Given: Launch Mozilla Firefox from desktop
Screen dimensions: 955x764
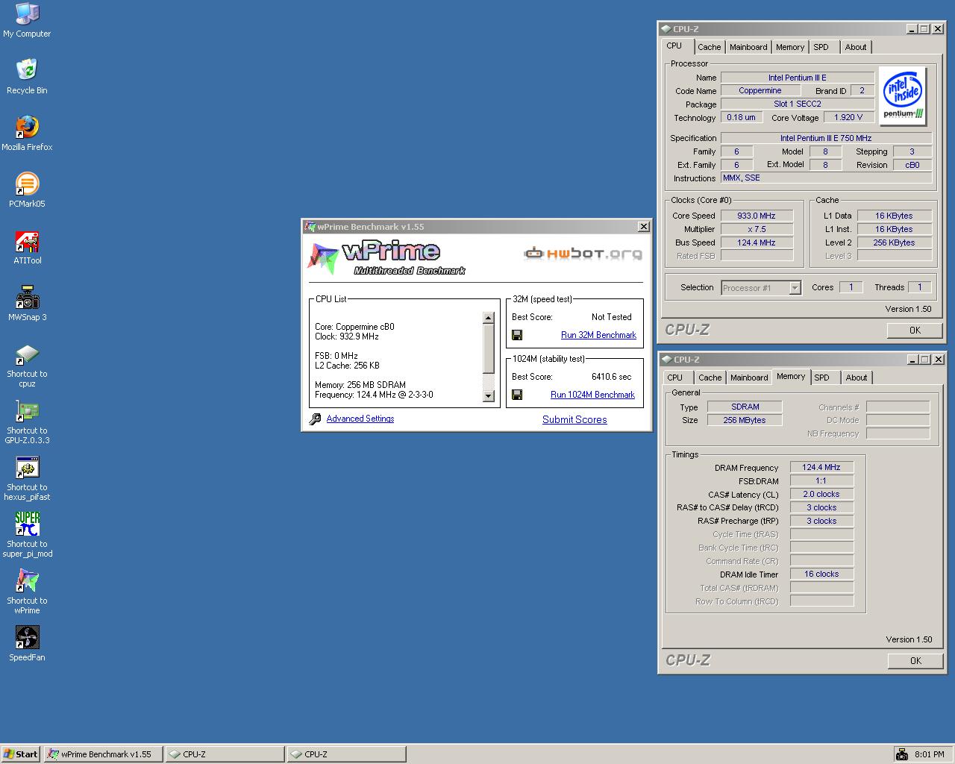Looking at the screenshot, I should coord(27,133).
